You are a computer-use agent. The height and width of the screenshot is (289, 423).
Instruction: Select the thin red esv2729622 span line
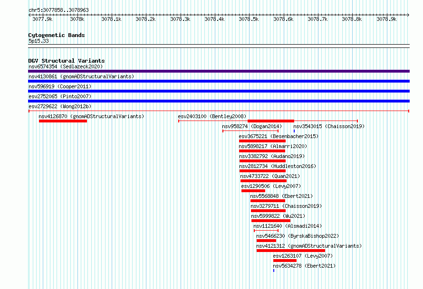(219, 111)
